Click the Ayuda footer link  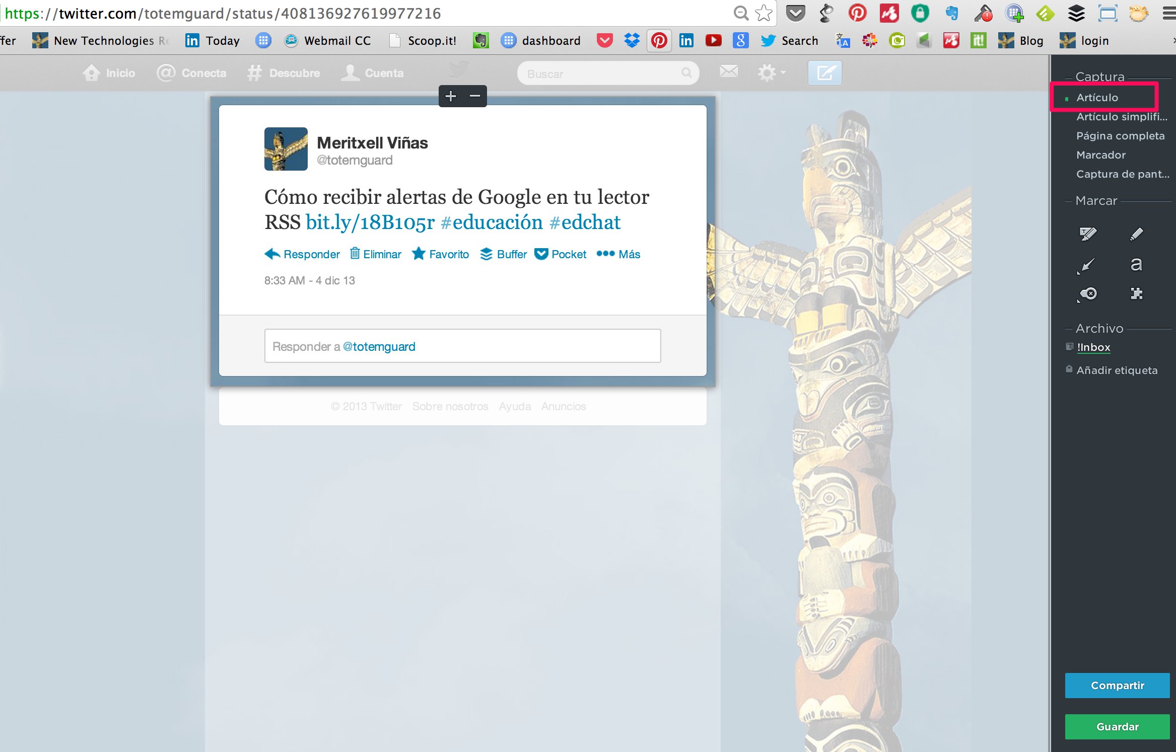[515, 406]
